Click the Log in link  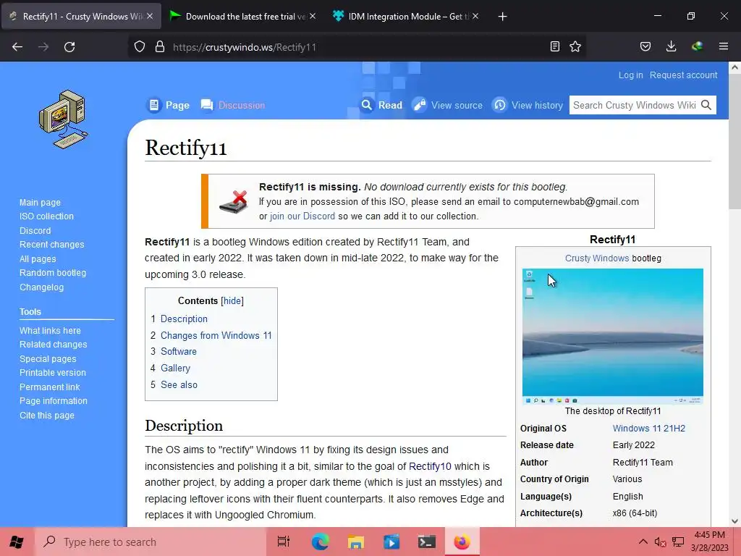pyautogui.click(x=631, y=75)
